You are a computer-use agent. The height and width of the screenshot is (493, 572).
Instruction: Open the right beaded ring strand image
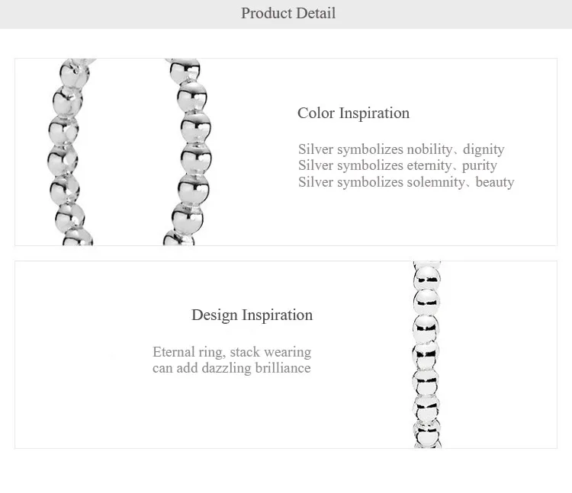tap(187, 152)
